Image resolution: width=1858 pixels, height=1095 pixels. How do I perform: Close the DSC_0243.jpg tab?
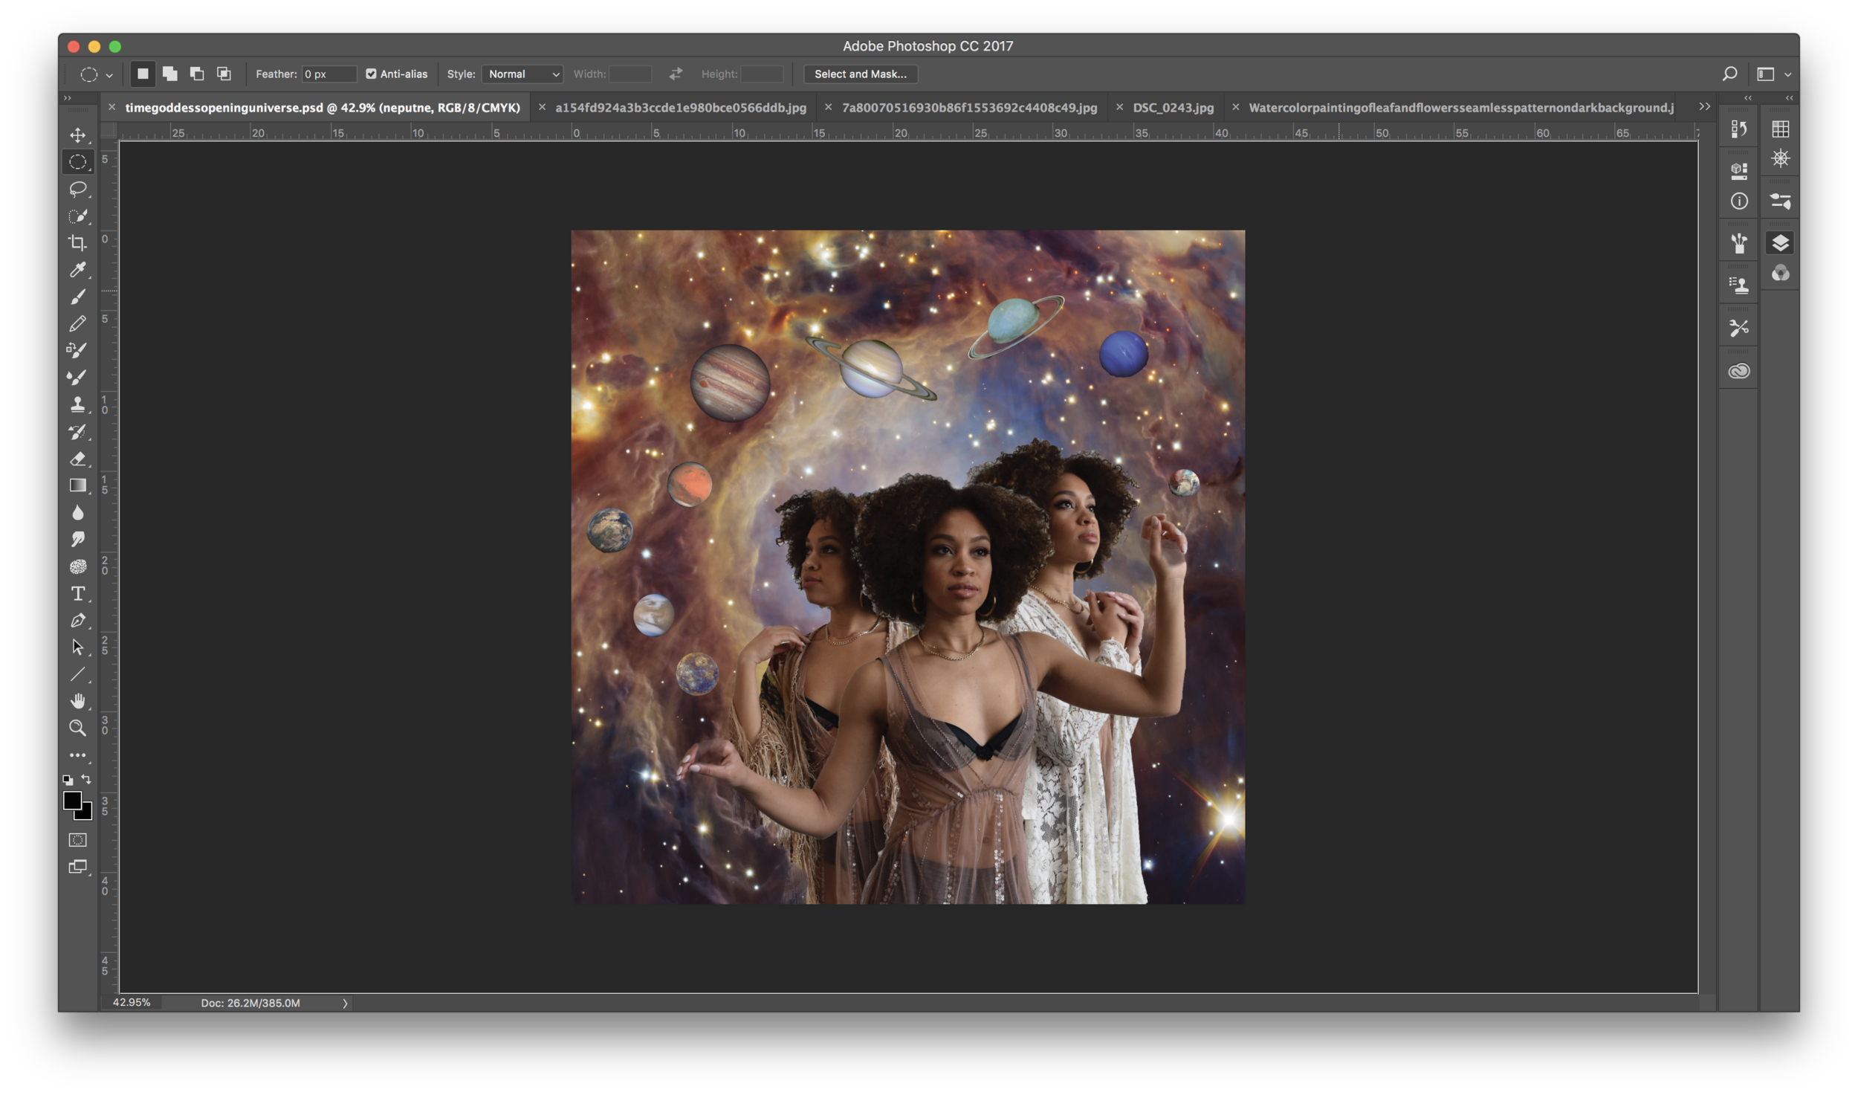click(1119, 108)
